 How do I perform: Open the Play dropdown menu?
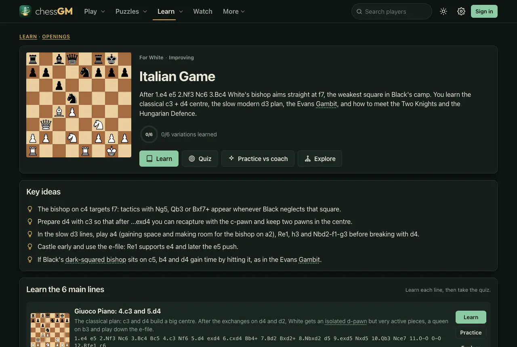coord(95,11)
